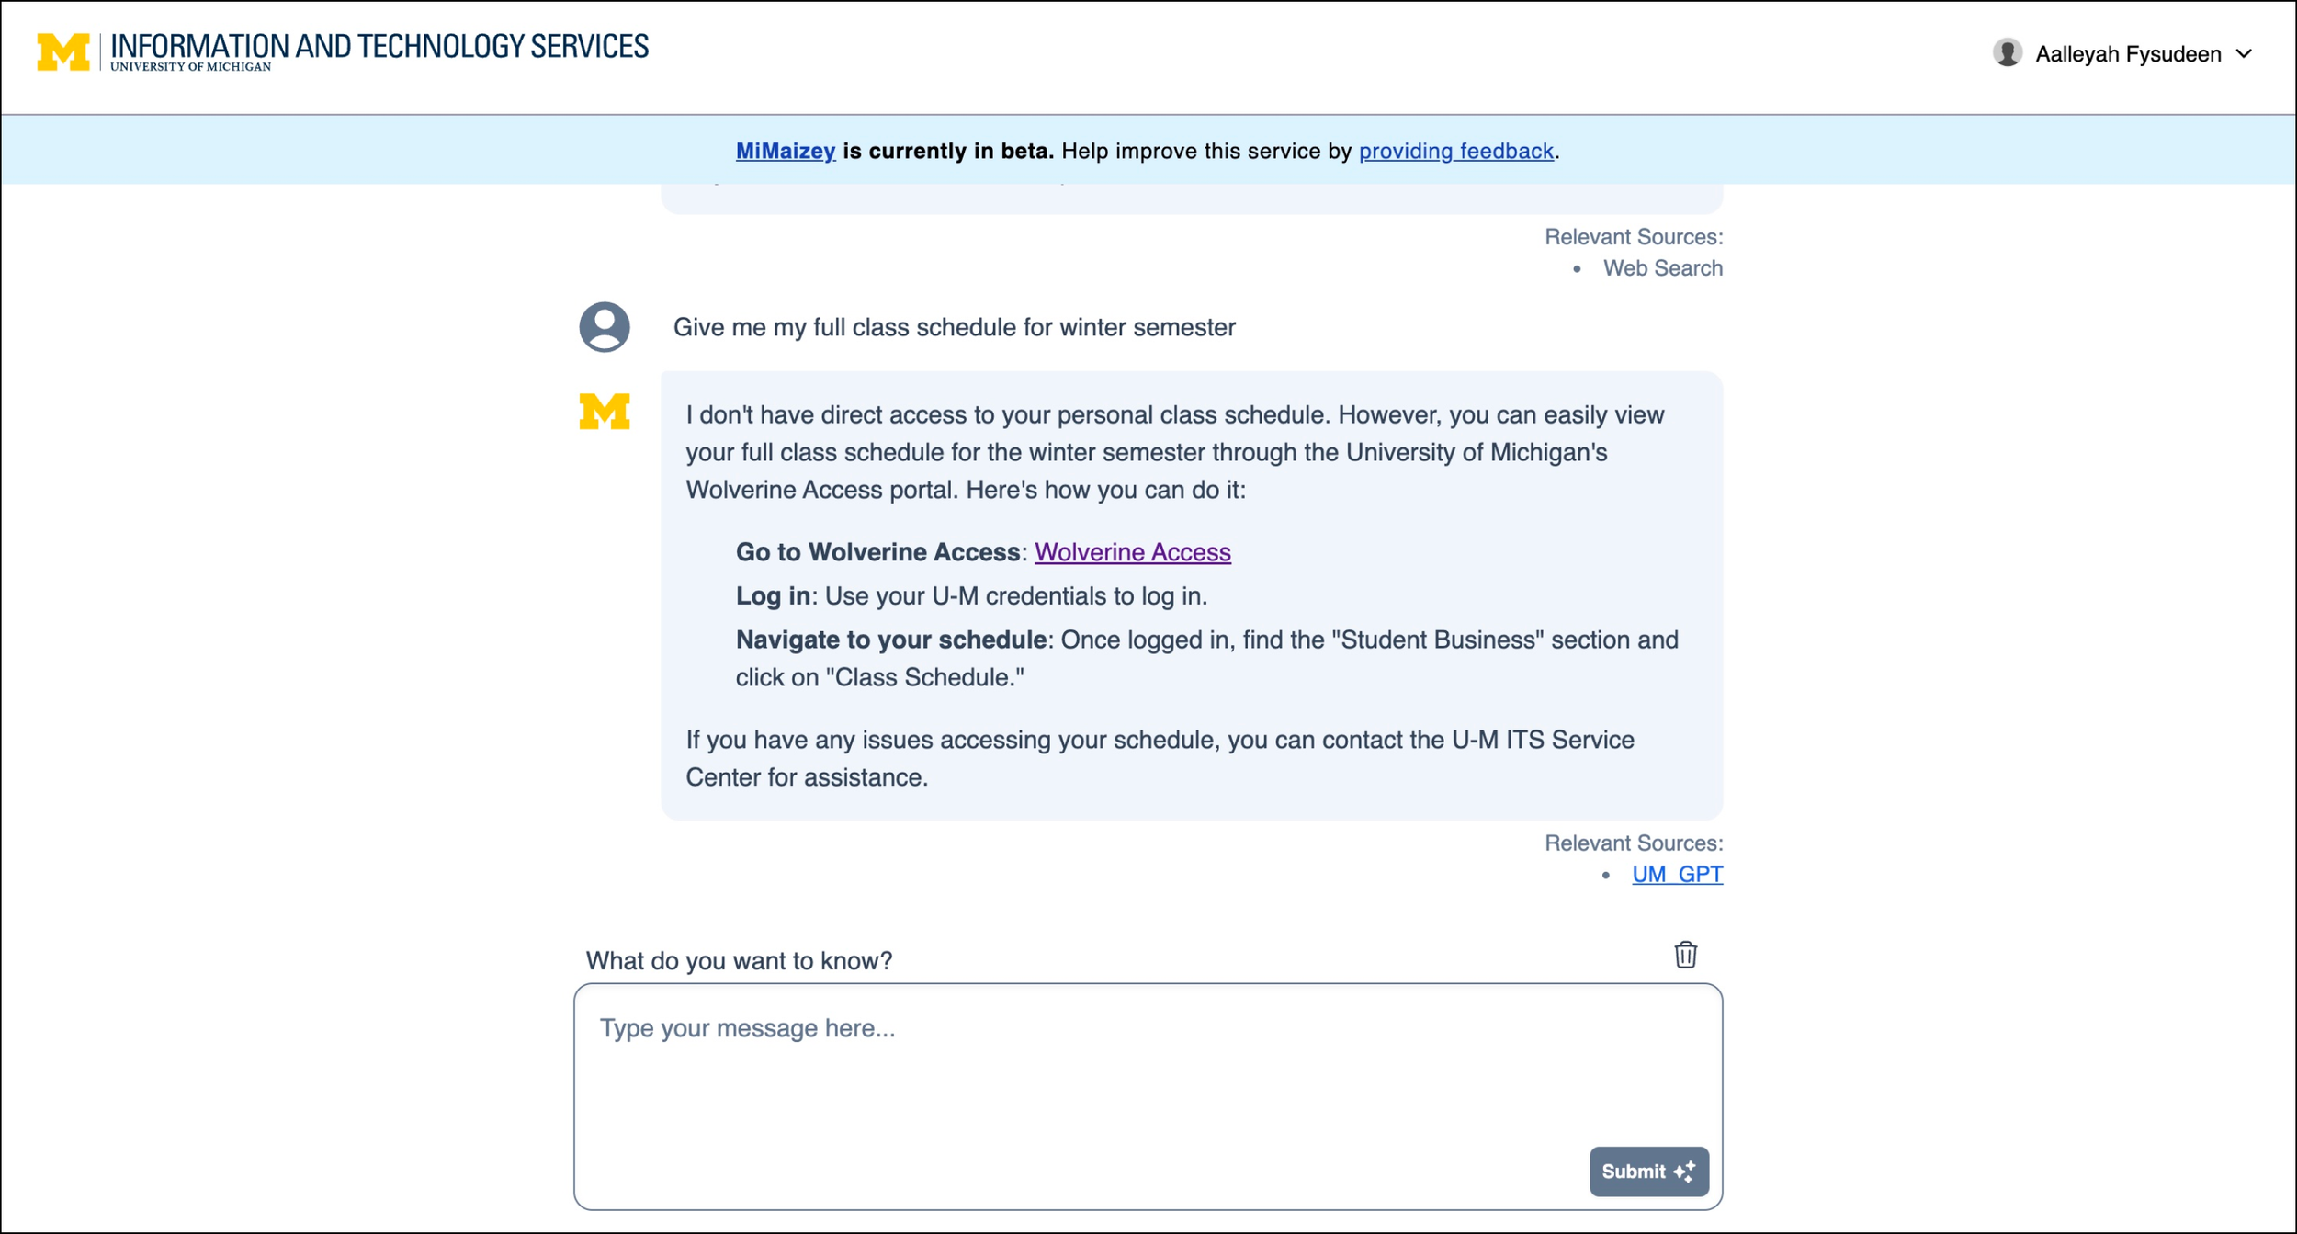Click the sparkle icon on the Submit button
The image size is (2297, 1234).
[1684, 1172]
